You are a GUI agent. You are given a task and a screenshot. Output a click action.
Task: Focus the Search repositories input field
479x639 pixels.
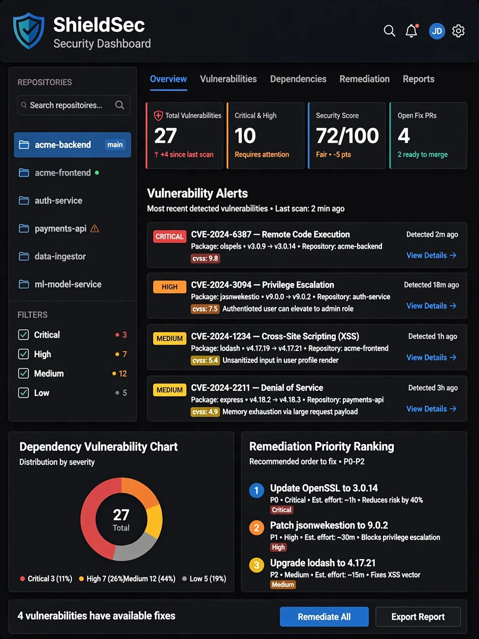[73, 105]
